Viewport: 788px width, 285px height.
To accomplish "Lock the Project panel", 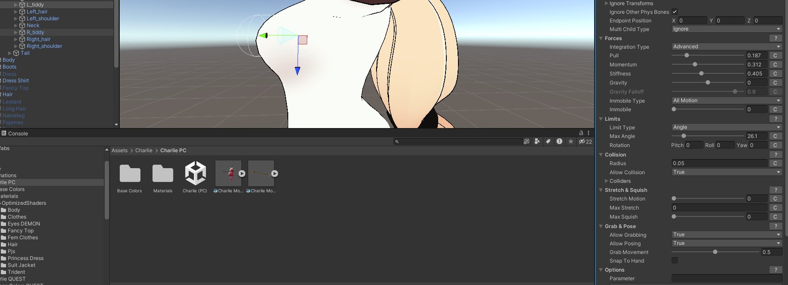I will 581,133.
